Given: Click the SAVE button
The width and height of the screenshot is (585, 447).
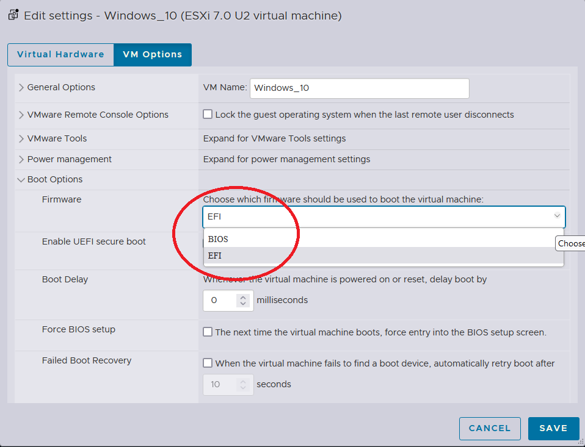Looking at the screenshot, I should 553,428.
